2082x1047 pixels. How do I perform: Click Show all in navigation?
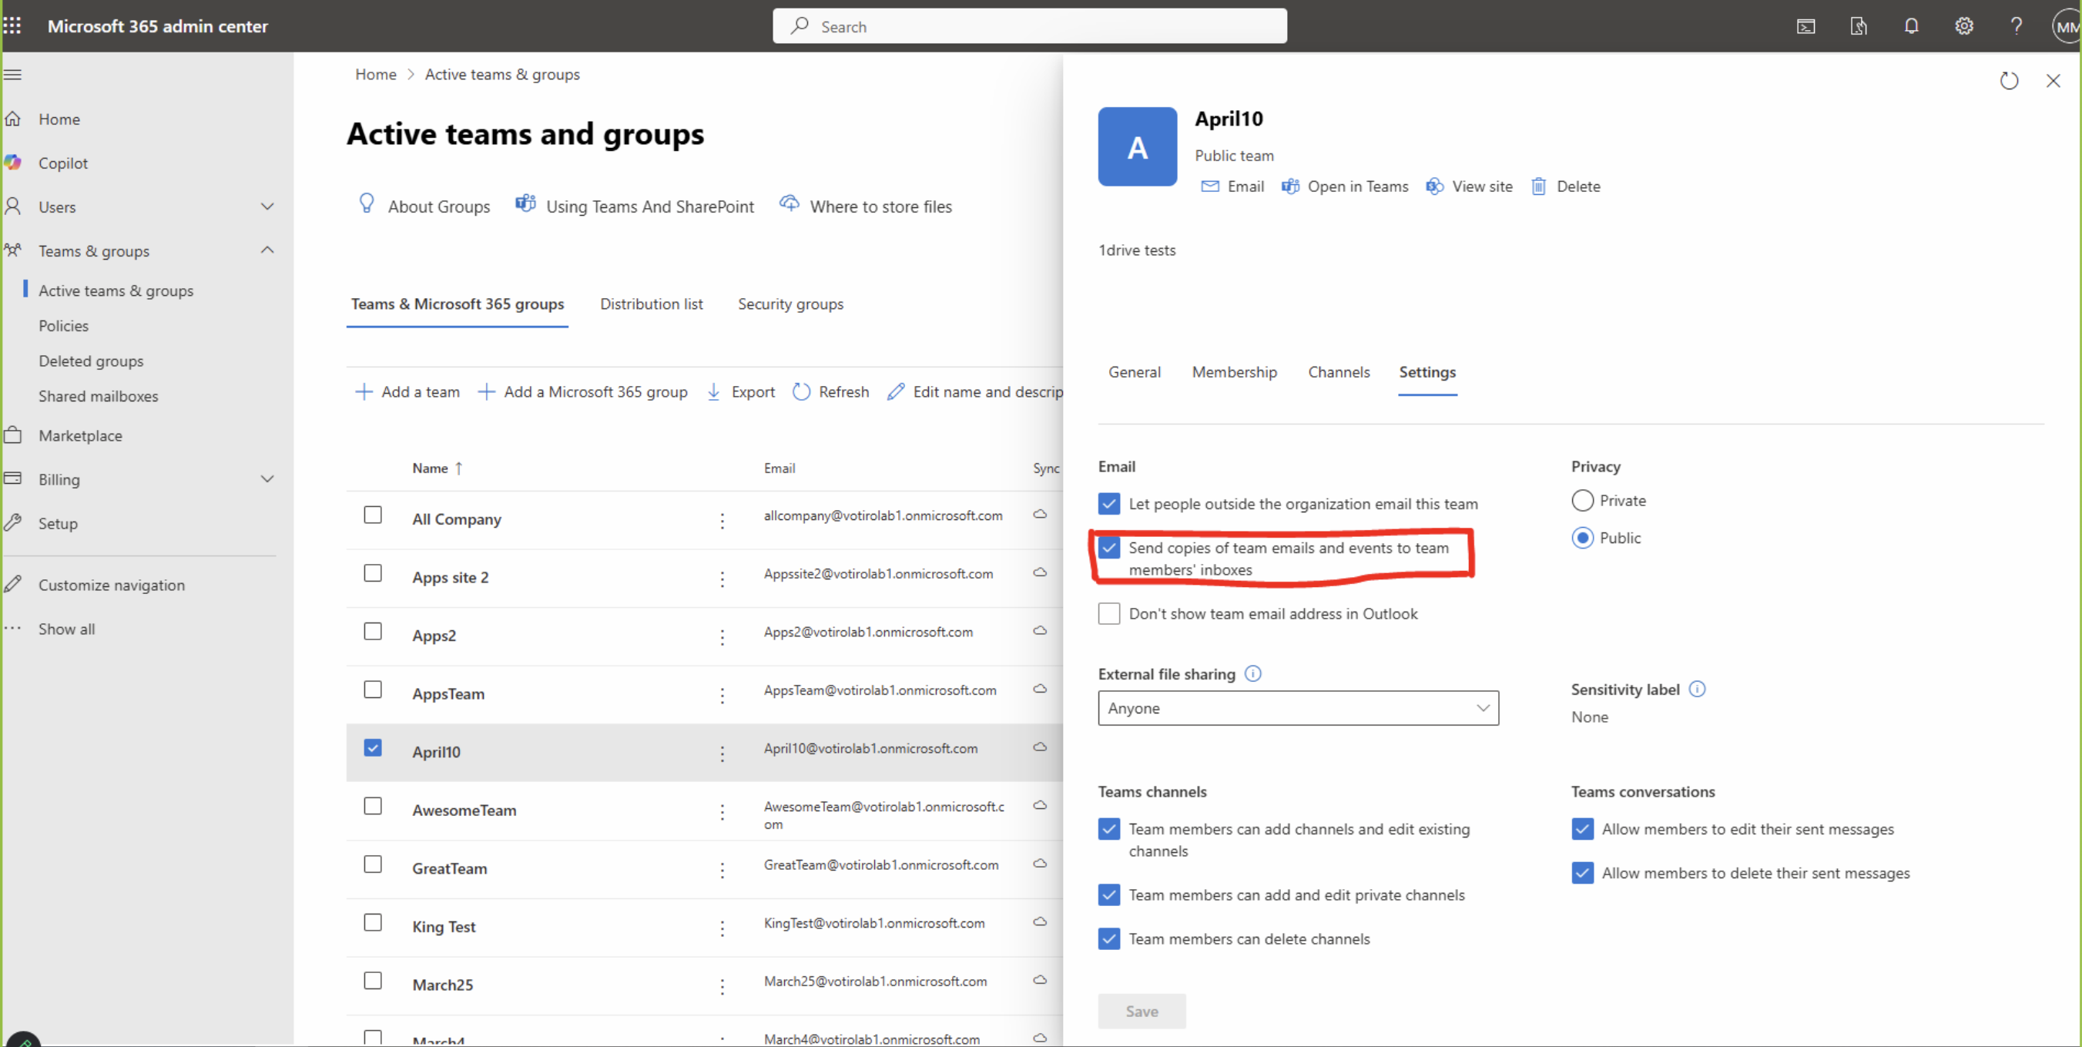coord(66,629)
